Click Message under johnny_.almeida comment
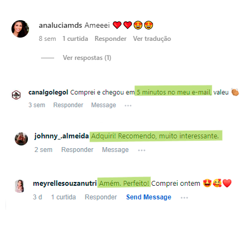 coord(115,150)
